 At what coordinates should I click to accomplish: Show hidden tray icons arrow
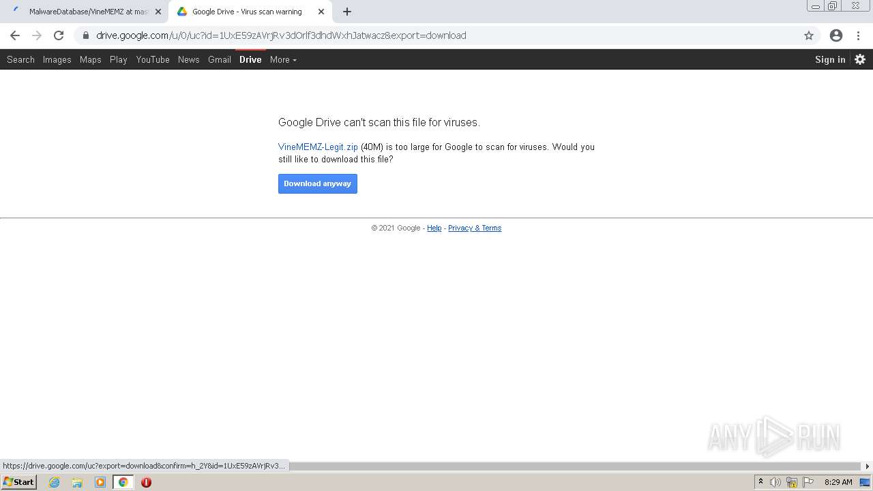pyautogui.click(x=760, y=481)
